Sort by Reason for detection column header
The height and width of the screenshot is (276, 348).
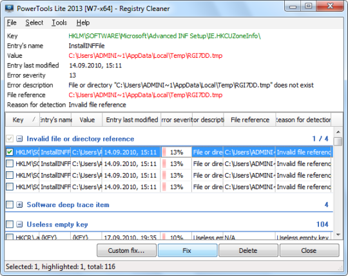[303, 120]
